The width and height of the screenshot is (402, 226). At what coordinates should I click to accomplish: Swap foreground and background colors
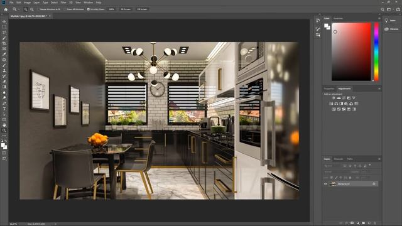[x=6, y=141]
